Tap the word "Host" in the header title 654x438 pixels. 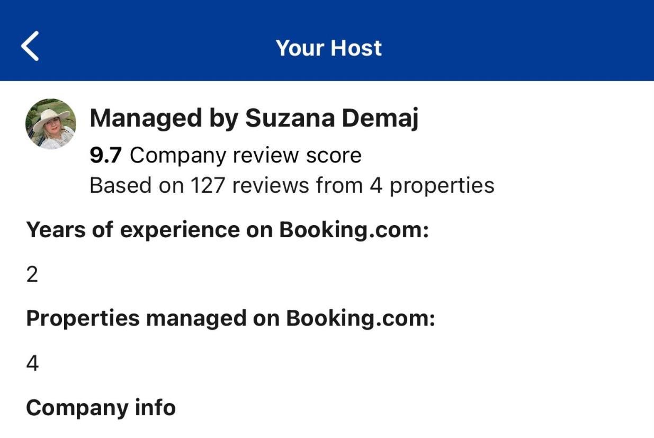pyautogui.click(x=356, y=48)
